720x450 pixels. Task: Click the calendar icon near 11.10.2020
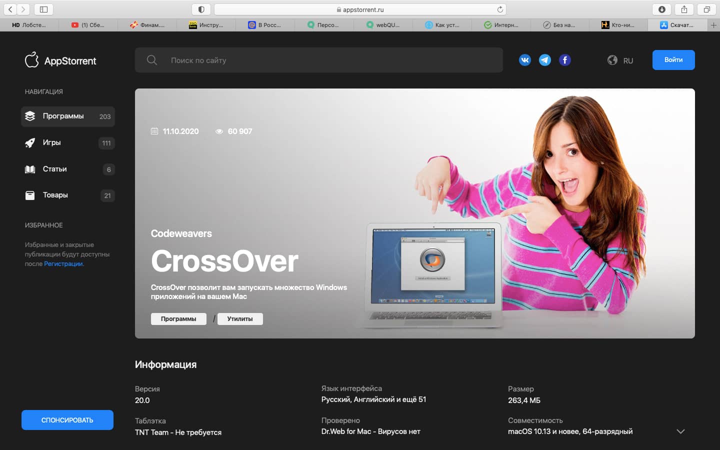tap(154, 131)
